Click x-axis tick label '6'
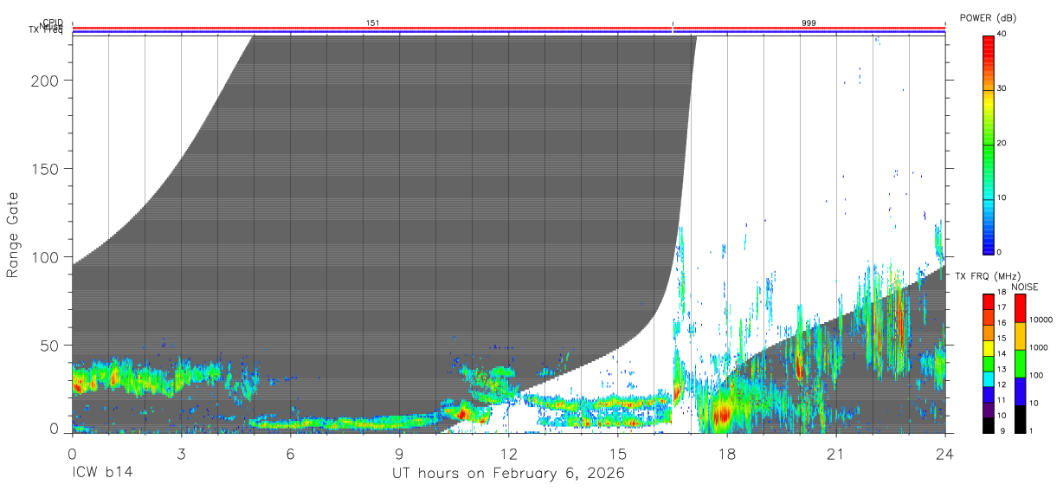 click(290, 454)
